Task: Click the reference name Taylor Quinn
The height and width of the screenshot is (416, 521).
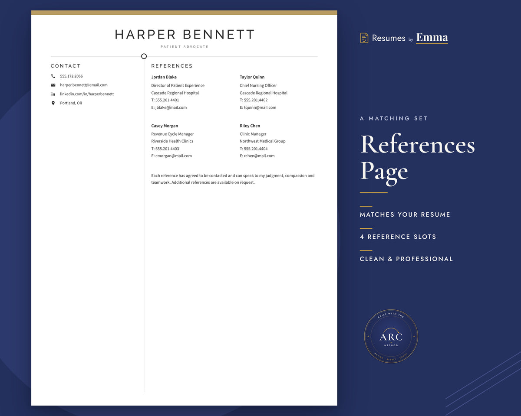Action: [x=252, y=77]
